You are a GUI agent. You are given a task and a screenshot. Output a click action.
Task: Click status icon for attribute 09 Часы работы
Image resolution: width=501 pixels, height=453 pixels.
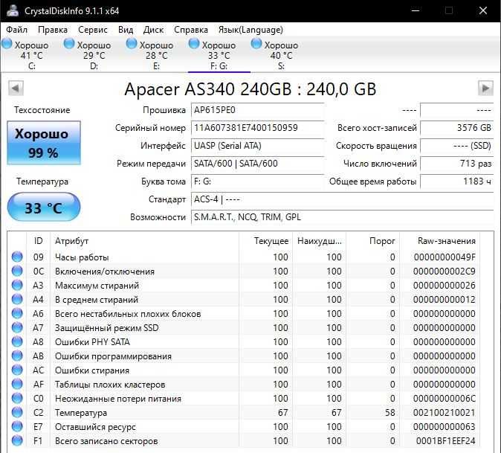click(17, 257)
